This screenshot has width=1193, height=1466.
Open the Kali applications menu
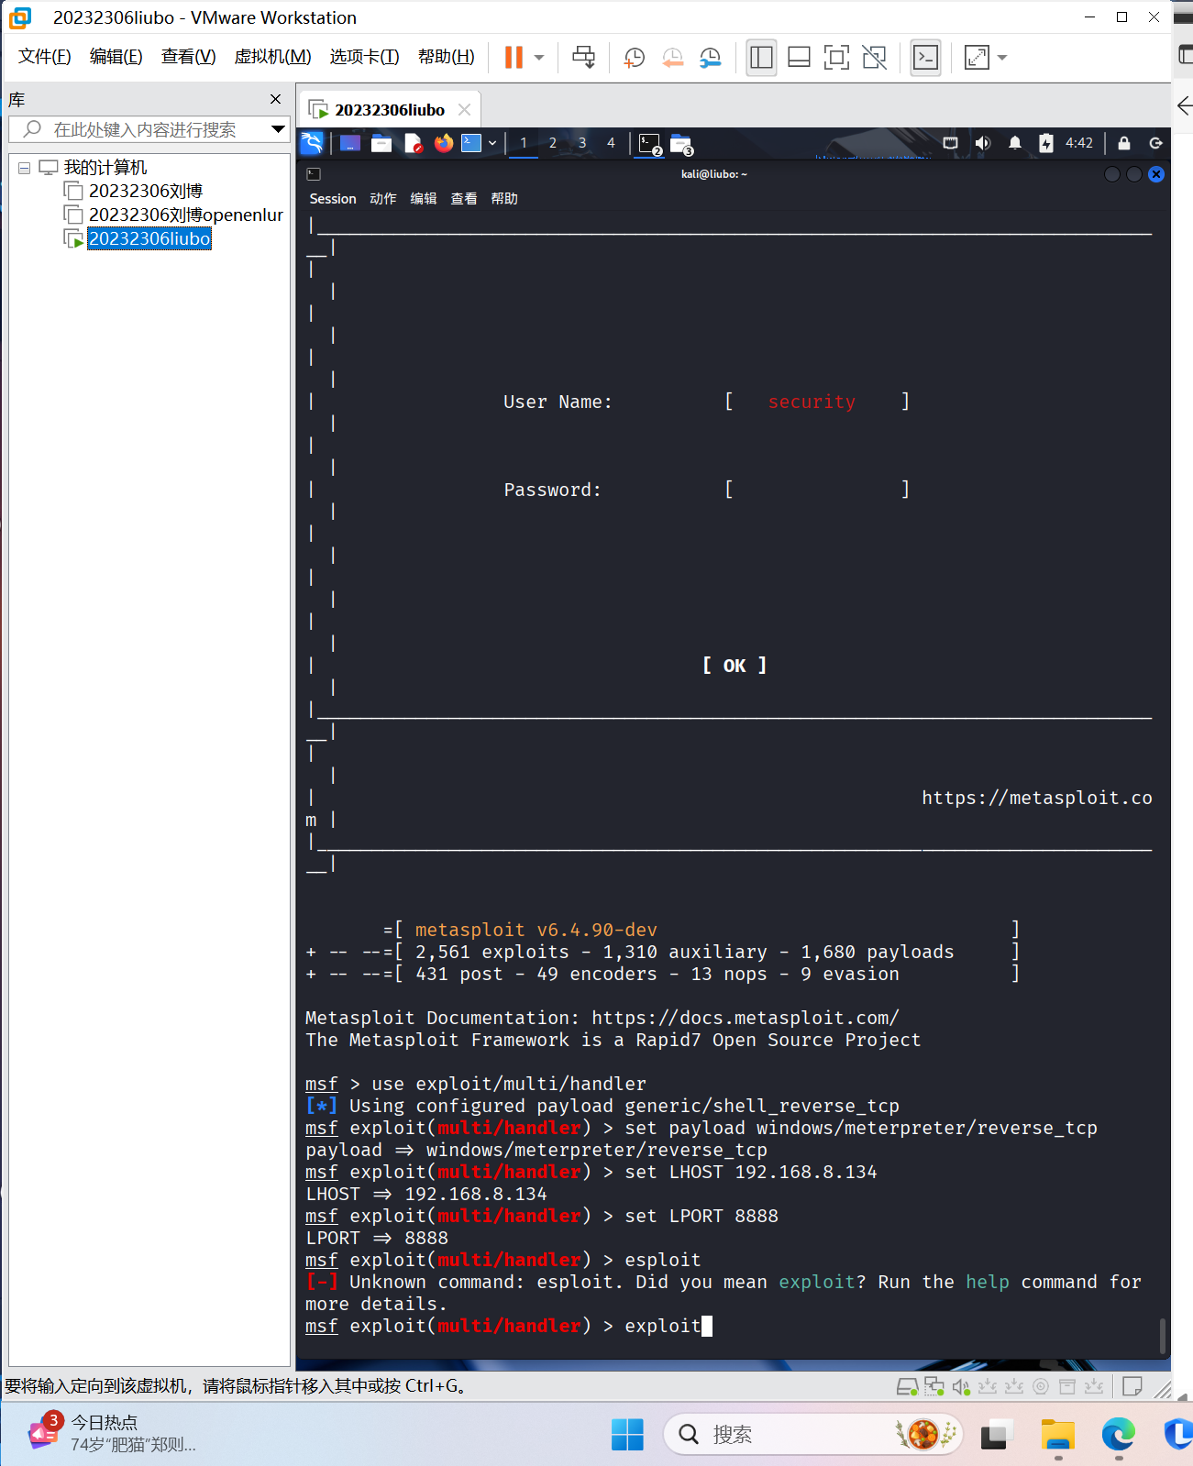pyautogui.click(x=313, y=143)
